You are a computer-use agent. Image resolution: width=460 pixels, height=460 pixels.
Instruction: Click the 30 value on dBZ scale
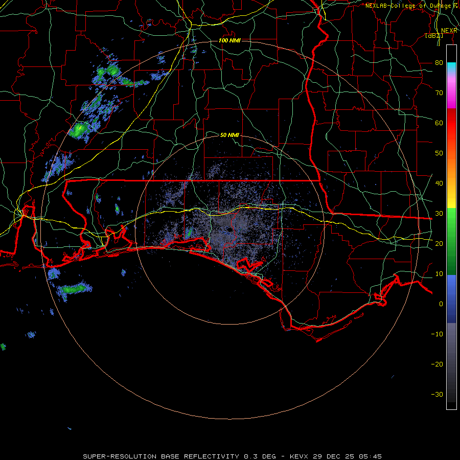(439, 213)
